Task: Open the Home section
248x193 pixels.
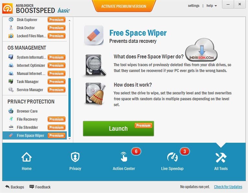Action: tap(27, 161)
